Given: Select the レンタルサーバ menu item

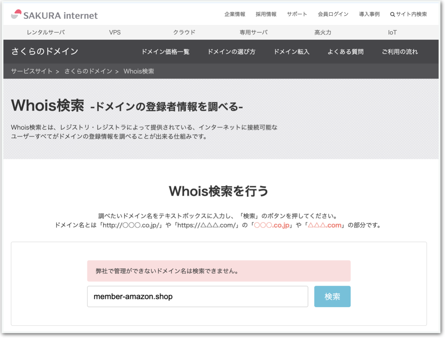Looking at the screenshot, I should tap(46, 33).
